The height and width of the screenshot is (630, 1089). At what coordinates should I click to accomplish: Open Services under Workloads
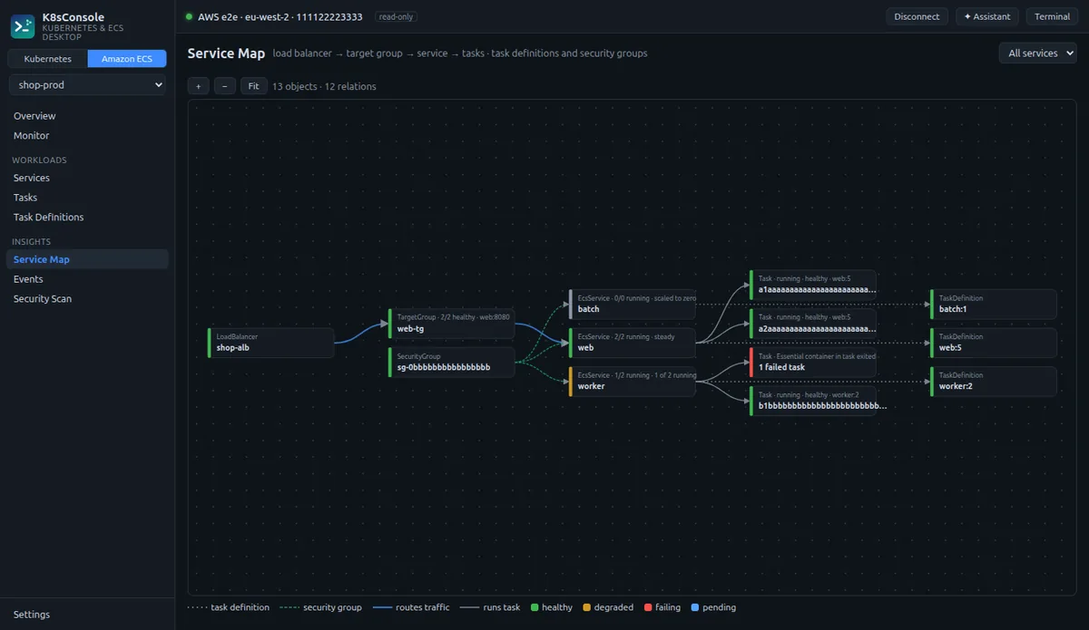pyautogui.click(x=87, y=178)
